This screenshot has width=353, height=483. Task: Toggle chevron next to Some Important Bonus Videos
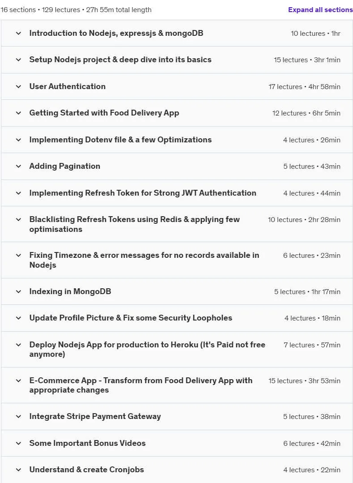coord(18,443)
